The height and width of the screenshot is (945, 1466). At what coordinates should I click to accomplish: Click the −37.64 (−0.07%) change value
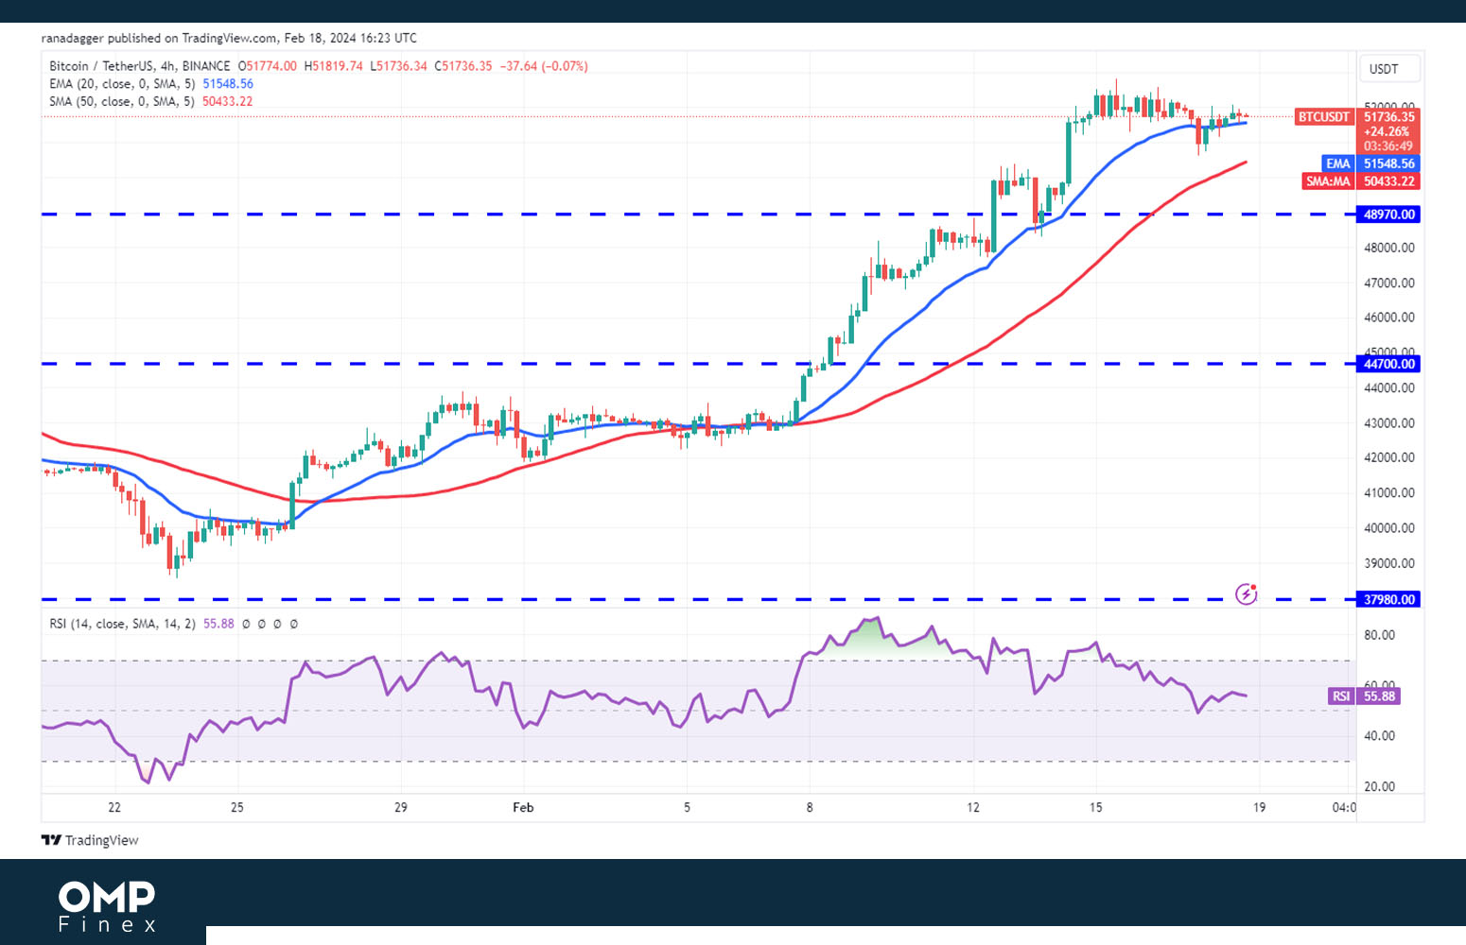[x=544, y=66]
